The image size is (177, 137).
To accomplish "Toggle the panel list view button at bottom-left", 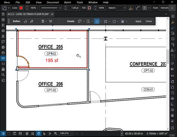I will pos(3,134).
